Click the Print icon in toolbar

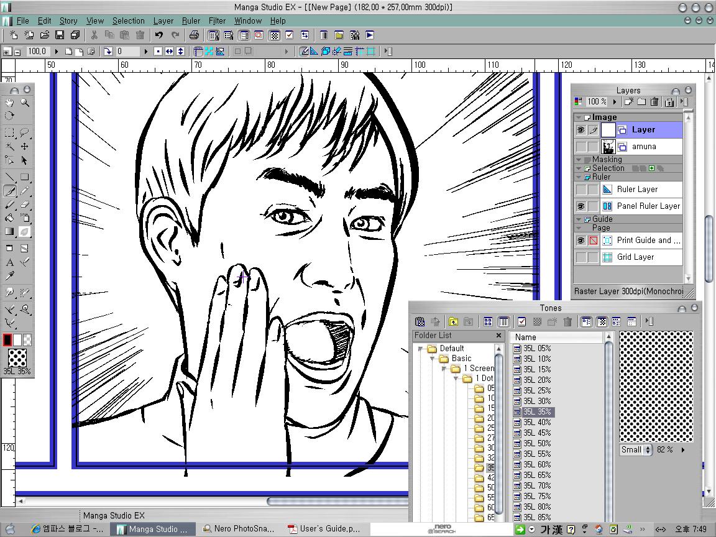(x=194, y=35)
